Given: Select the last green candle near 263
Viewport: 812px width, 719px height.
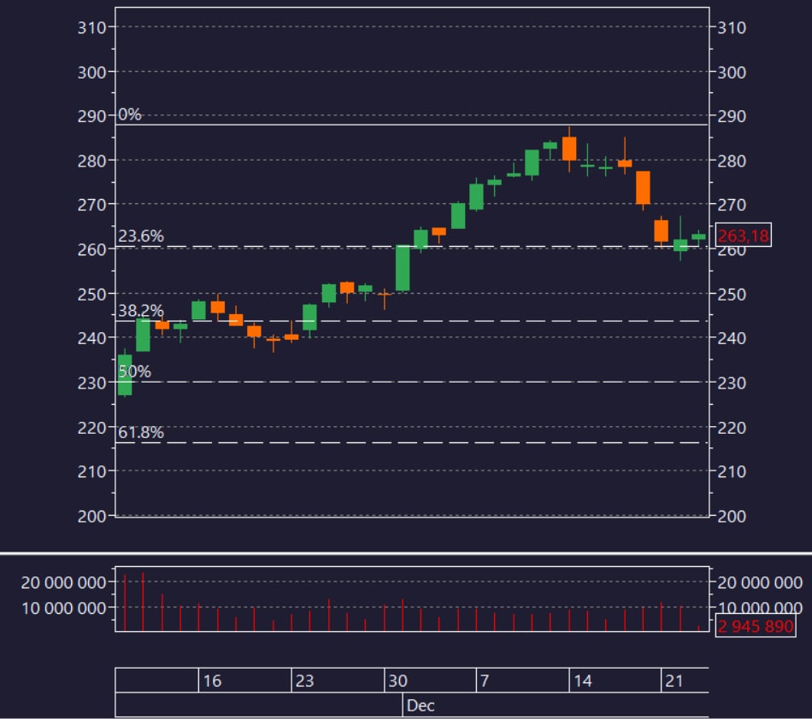Looking at the screenshot, I should click(698, 237).
